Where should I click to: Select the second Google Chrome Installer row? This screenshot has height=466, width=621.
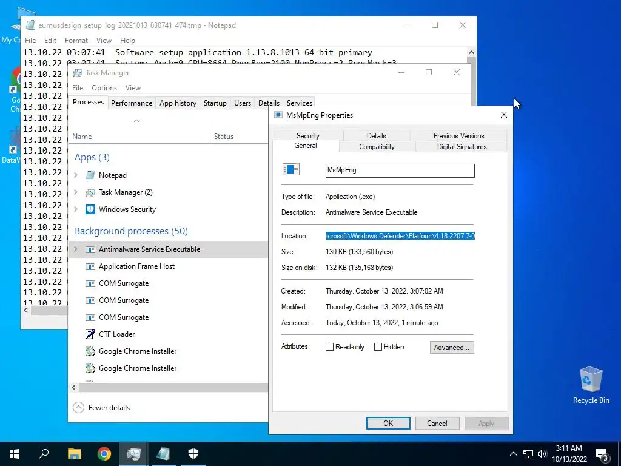(169, 368)
